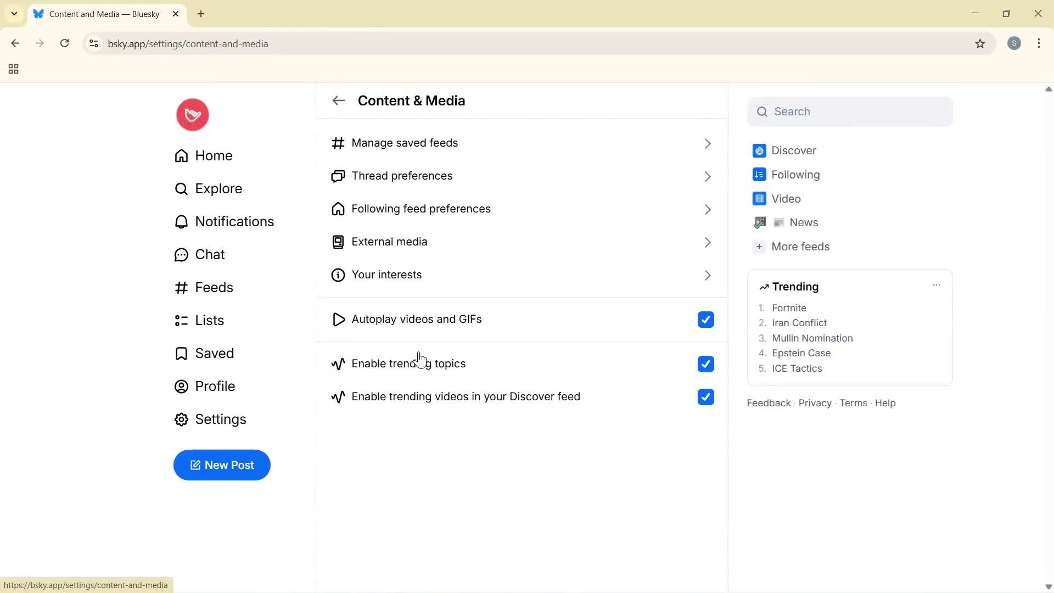Select the Explore magnifier icon
The width and height of the screenshot is (1054, 593).
coord(181,188)
